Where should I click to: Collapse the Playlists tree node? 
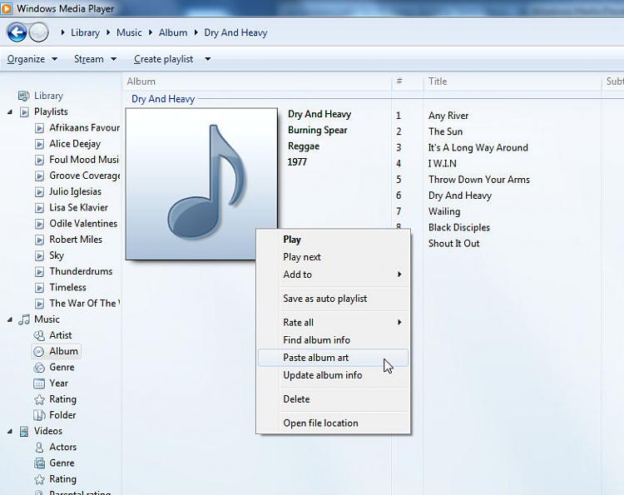[x=10, y=112]
